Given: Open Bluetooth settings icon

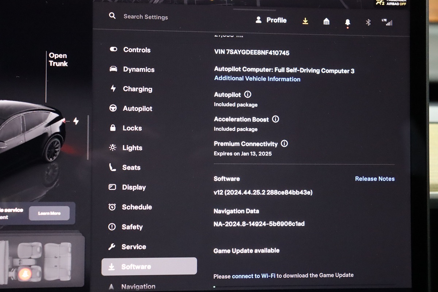Looking at the screenshot, I should [x=368, y=22].
